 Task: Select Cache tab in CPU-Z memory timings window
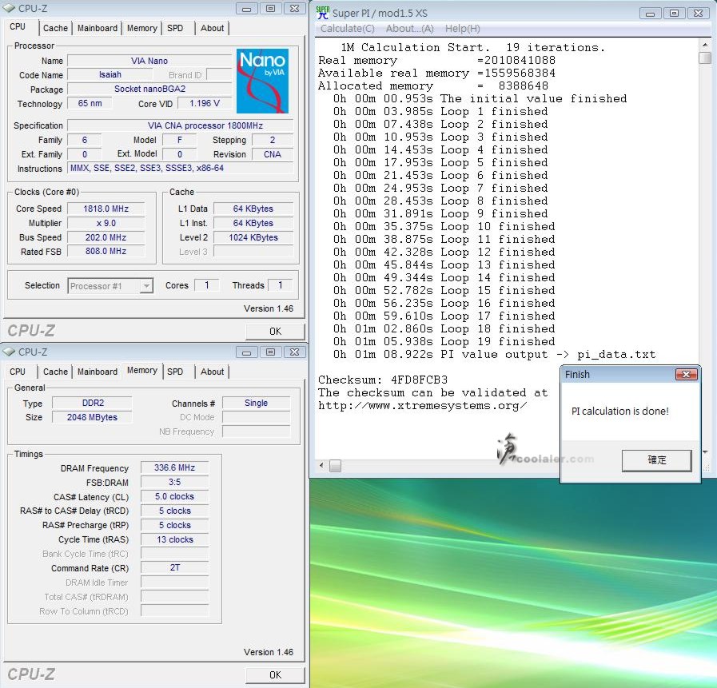[55, 372]
